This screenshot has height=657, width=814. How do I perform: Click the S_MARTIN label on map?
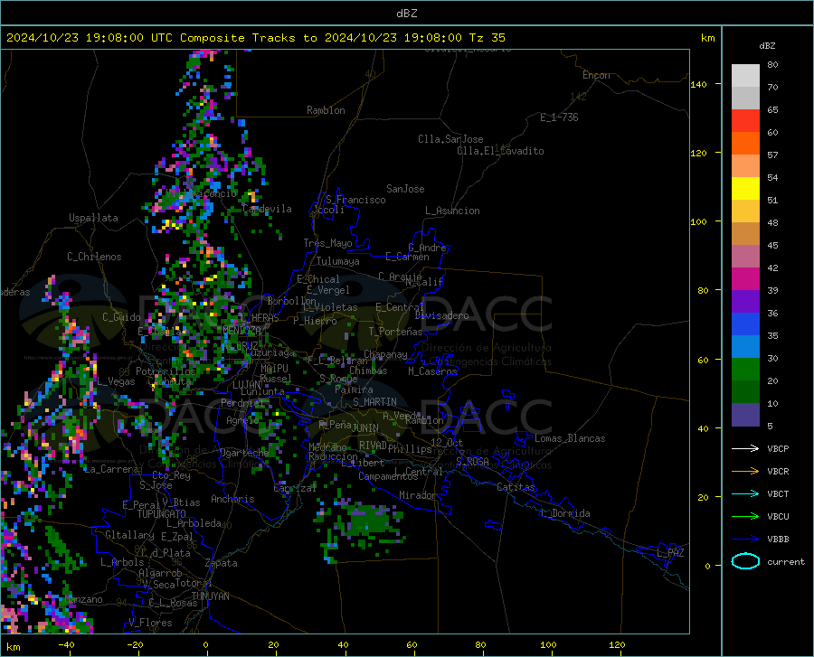click(x=374, y=402)
